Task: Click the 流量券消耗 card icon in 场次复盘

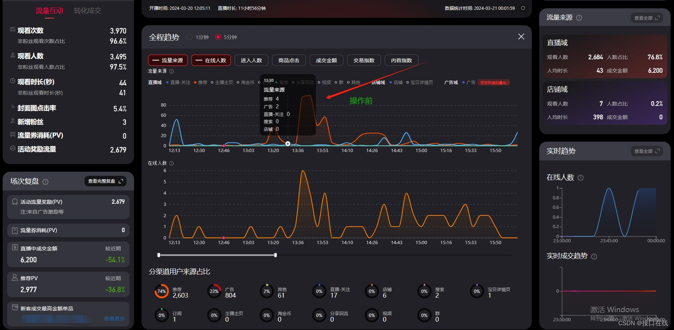Action: (15, 230)
